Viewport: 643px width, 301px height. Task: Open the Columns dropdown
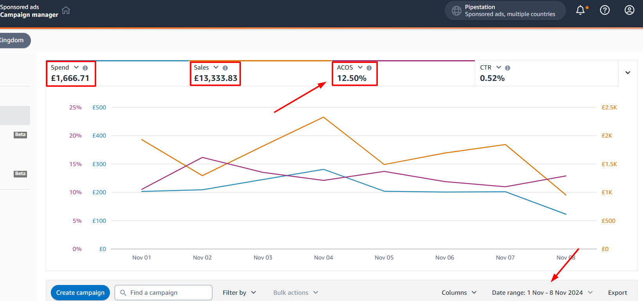tap(459, 292)
